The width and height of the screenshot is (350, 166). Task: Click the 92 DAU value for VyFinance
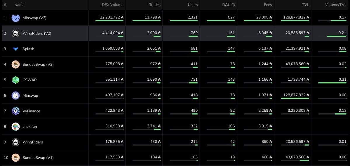coord(232,110)
